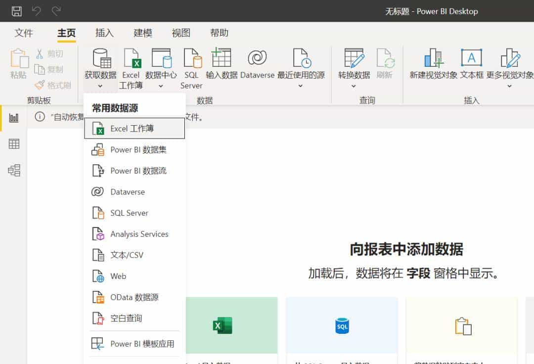534x364 pixels.
Task: Open the 文件 menu
Action: tap(23, 33)
